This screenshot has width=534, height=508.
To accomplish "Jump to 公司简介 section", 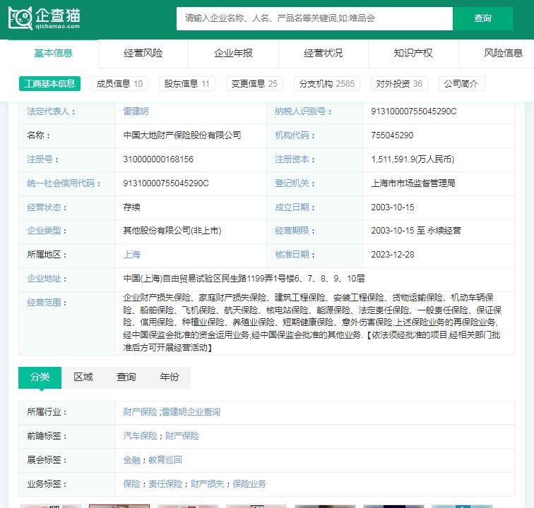I will click(461, 84).
